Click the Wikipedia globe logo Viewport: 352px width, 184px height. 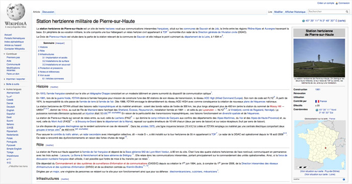(15, 12)
